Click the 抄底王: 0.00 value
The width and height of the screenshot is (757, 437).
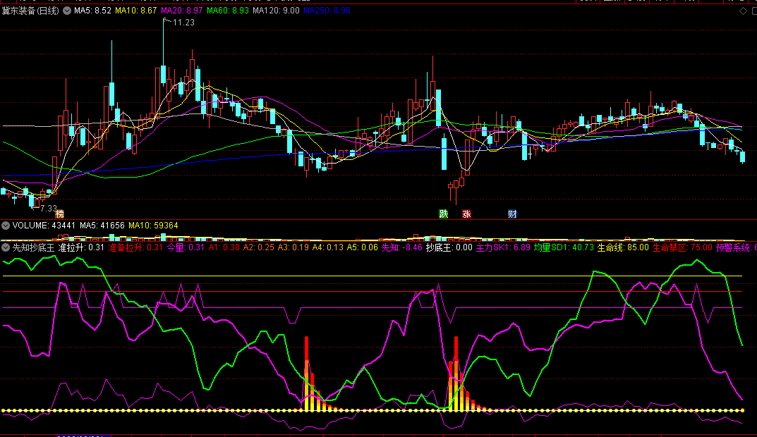click(x=449, y=247)
